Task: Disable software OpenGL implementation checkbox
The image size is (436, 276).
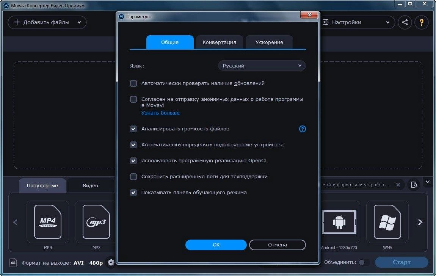Action: 133,161
